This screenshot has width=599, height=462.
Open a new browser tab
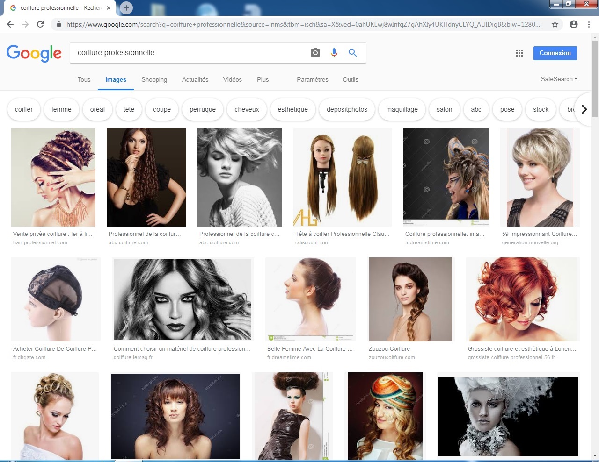pos(126,8)
